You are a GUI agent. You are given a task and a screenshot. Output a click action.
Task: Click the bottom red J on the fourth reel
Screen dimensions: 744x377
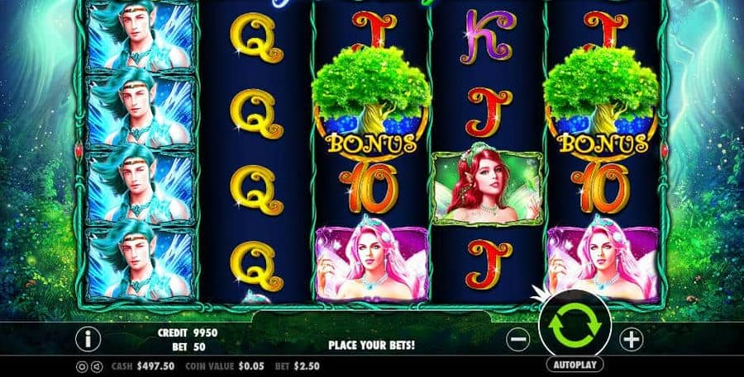(489, 264)
